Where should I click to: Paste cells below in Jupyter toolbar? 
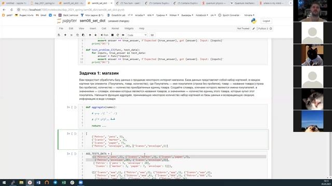(x=83, y=35)
